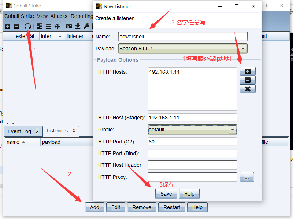Image resolution: width=293 pixels, height=219 pixels.
Task: Click Help in New Listener dialog
Action: pyautogui.click(x=189, y=194)
